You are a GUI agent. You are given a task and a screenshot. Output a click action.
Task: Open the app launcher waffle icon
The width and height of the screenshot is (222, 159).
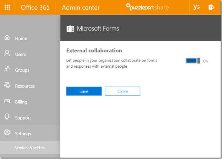[x=7, y=7]
